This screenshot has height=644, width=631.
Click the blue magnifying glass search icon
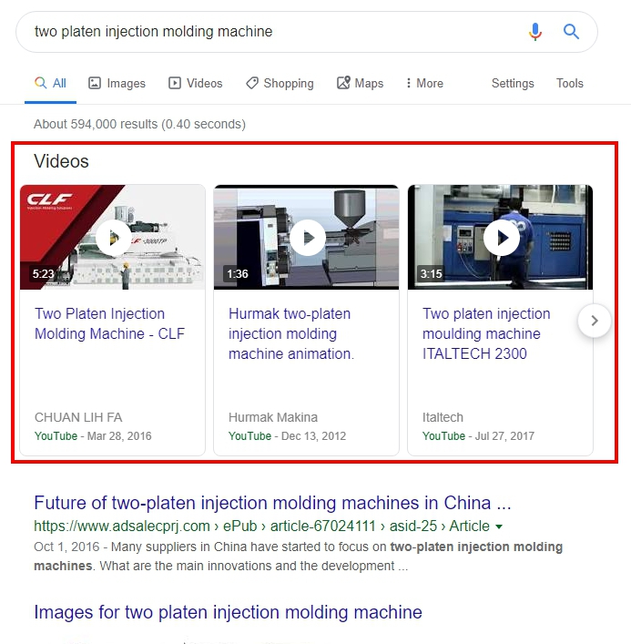(x=571, y=31)
